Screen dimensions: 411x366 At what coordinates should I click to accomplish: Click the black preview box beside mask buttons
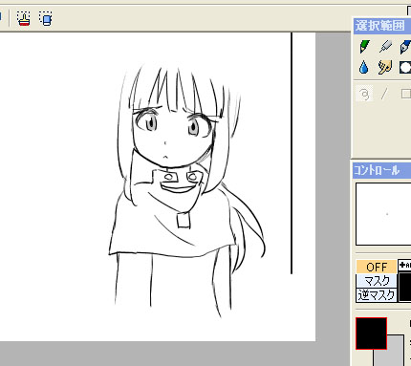click(x=404, y=286)
